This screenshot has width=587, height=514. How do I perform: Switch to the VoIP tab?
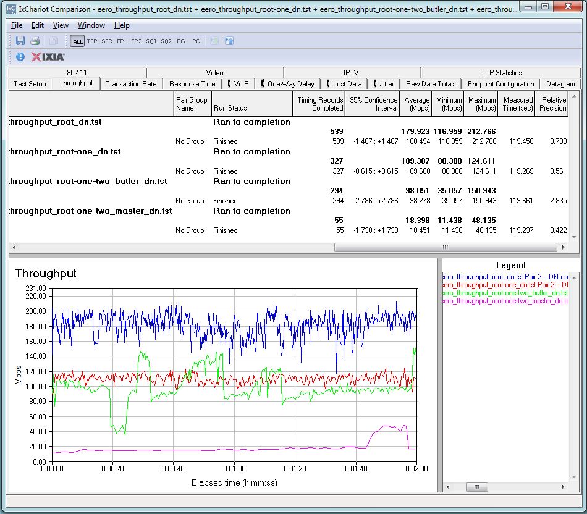[239, 84]
